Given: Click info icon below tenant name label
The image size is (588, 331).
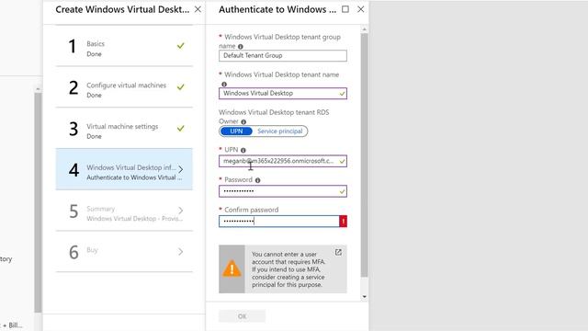Looking at the screenshot, I should [224, 84].
